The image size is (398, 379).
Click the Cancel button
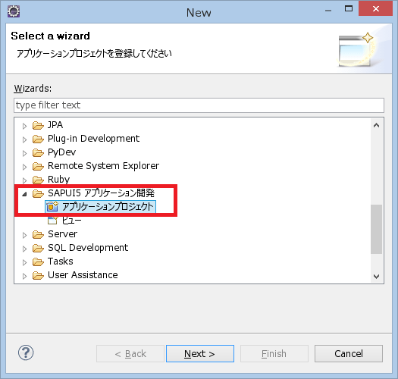[349, 353]
